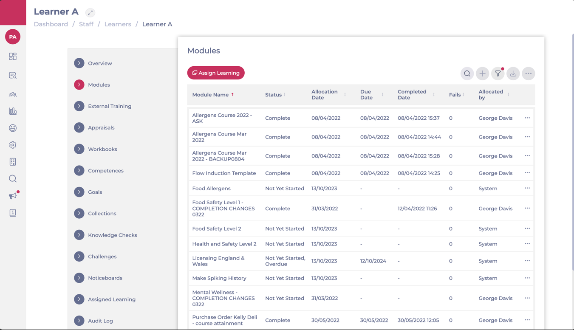Open row menu for Food Safety Level 1
This screenshot has width=574, height=330.
click(527, 209)
